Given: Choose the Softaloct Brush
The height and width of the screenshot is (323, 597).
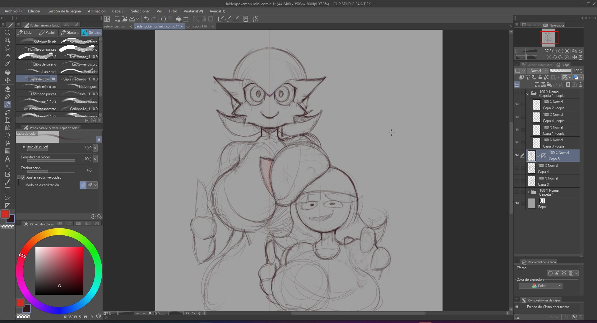Looking at the screenshot, I should click(x=37, y=42).
